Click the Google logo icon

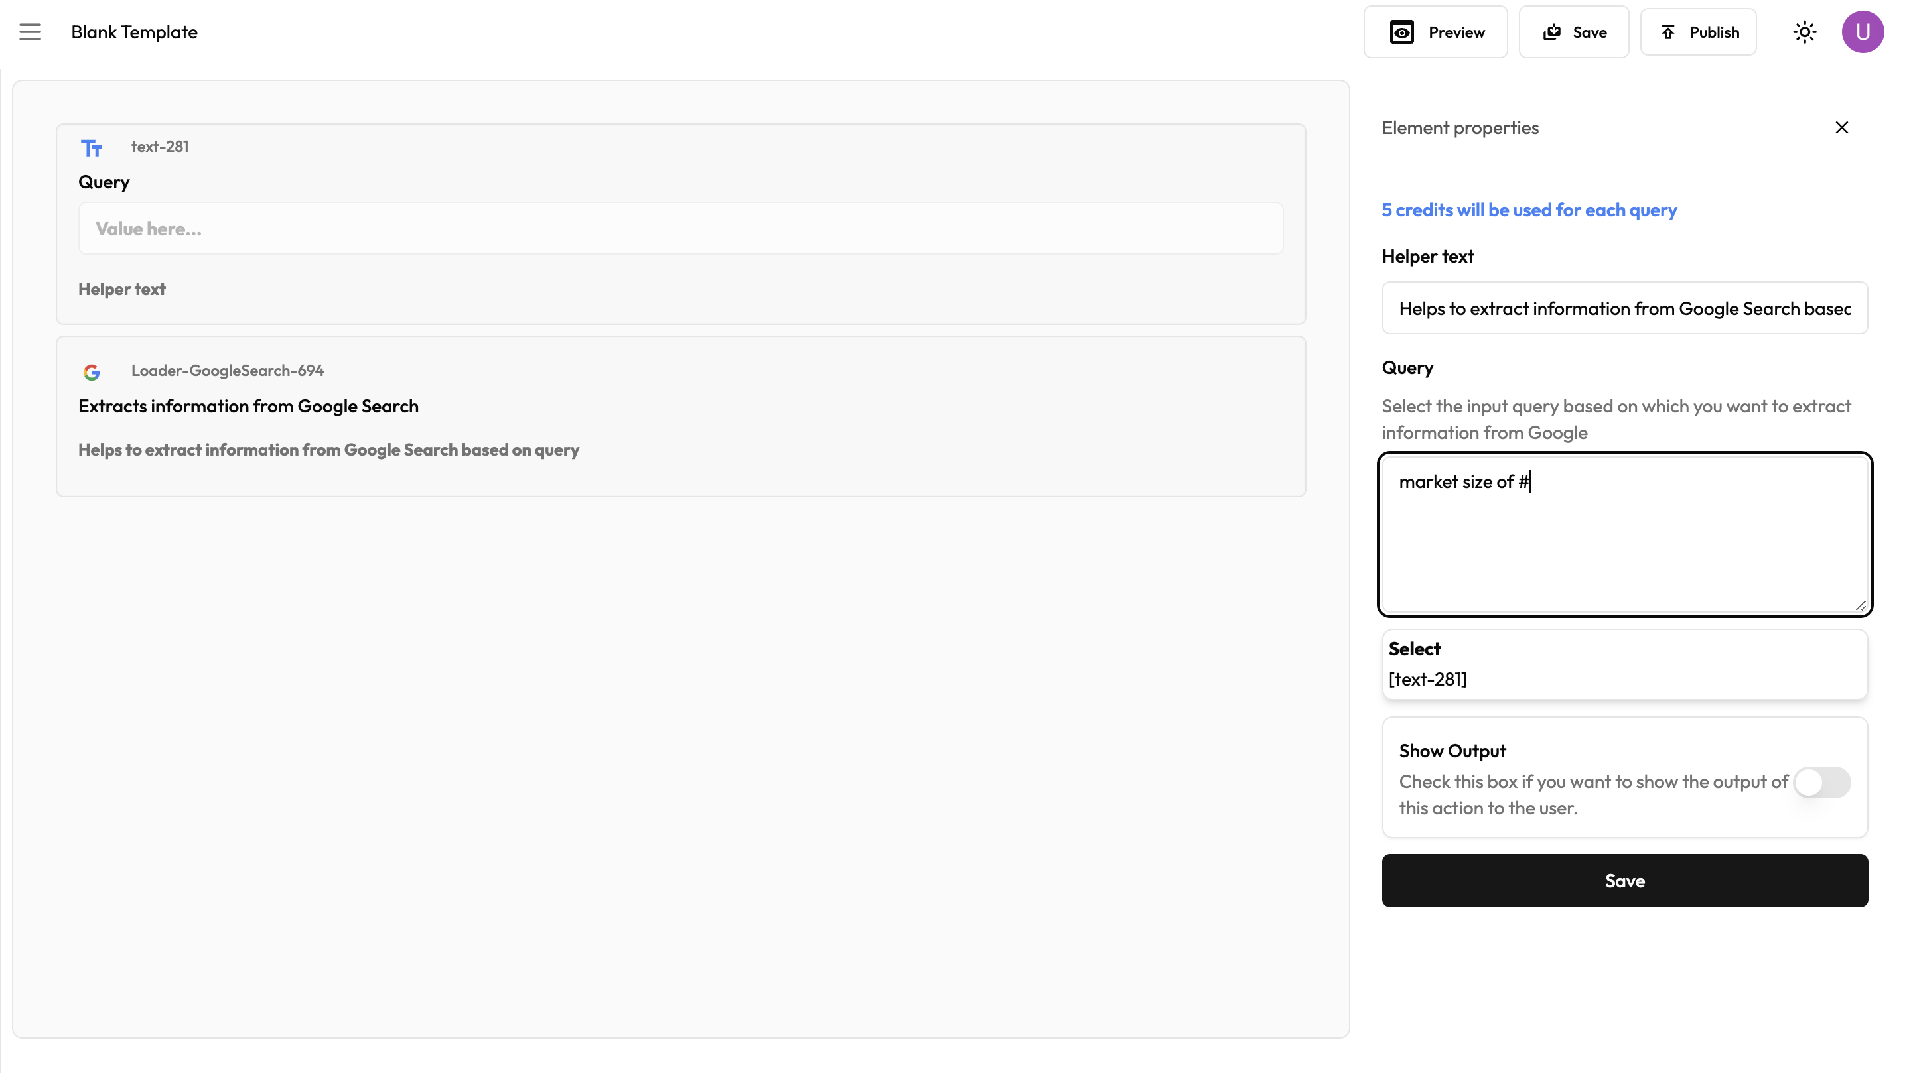[92, 372]
